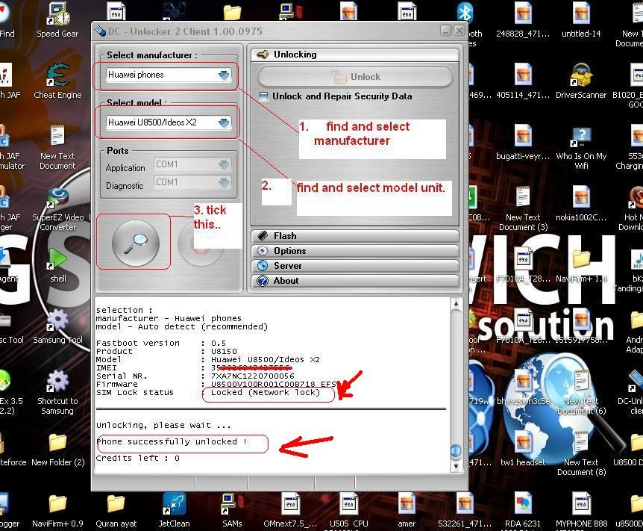This screenshot has width=643, height=531.
Task: Open the RDA 6231 desktop icon
Action: (523, 511)
